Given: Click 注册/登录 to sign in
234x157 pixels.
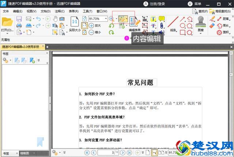Looking at the screenshot, I should click(x=154, y=4).
